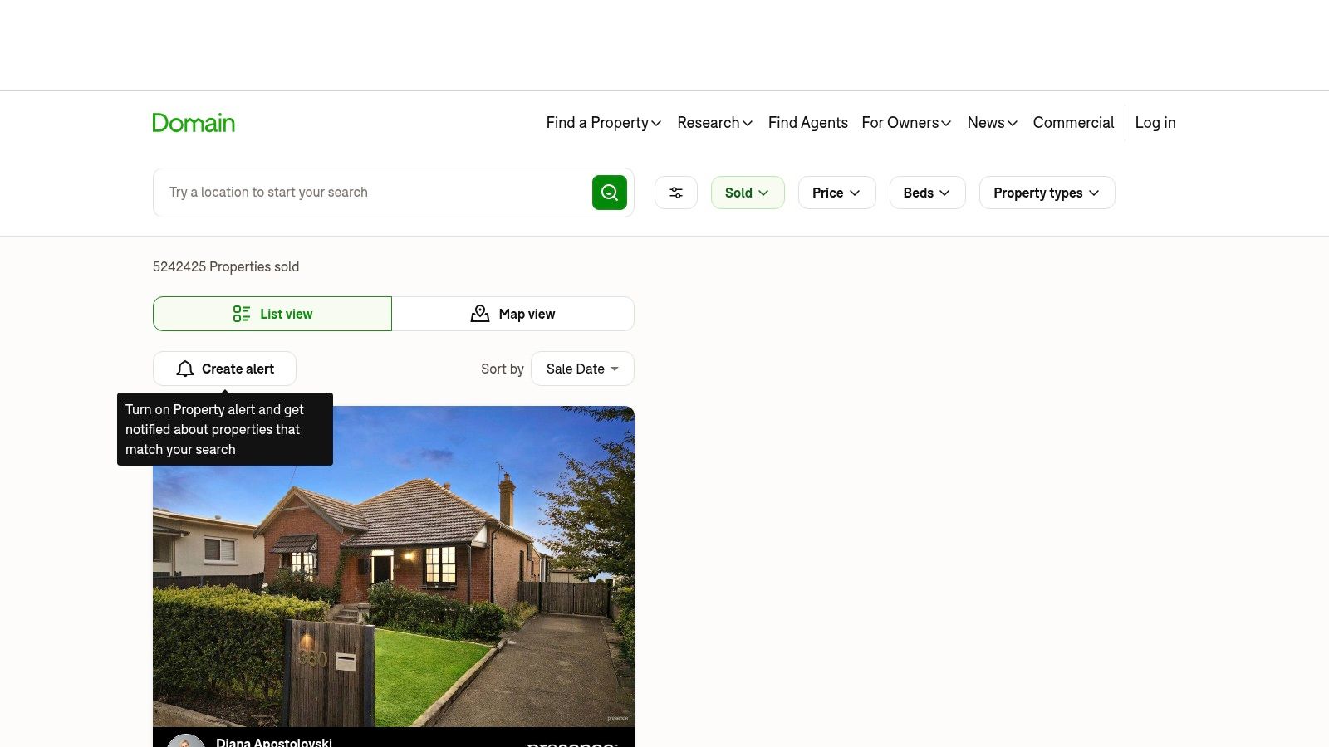Click the Log in link
This screenshot has width=1329, height=747.
click(x=1155, y=122)
